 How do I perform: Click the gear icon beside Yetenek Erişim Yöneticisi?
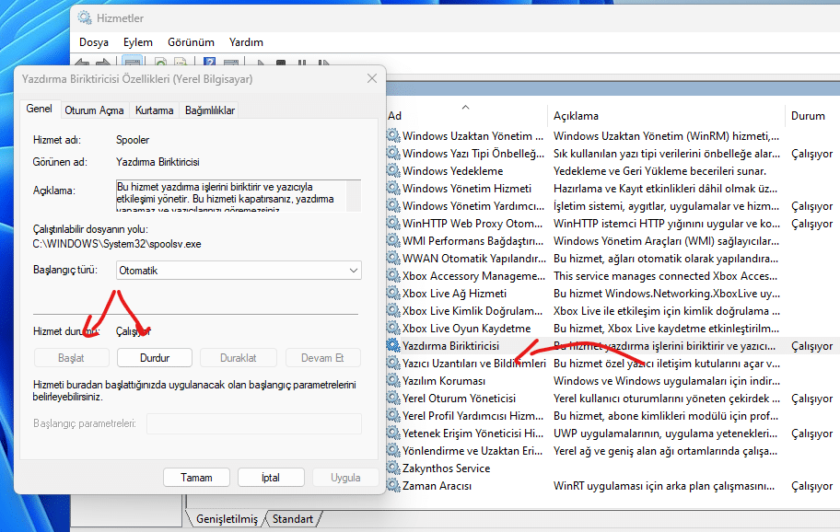(393, 433)
